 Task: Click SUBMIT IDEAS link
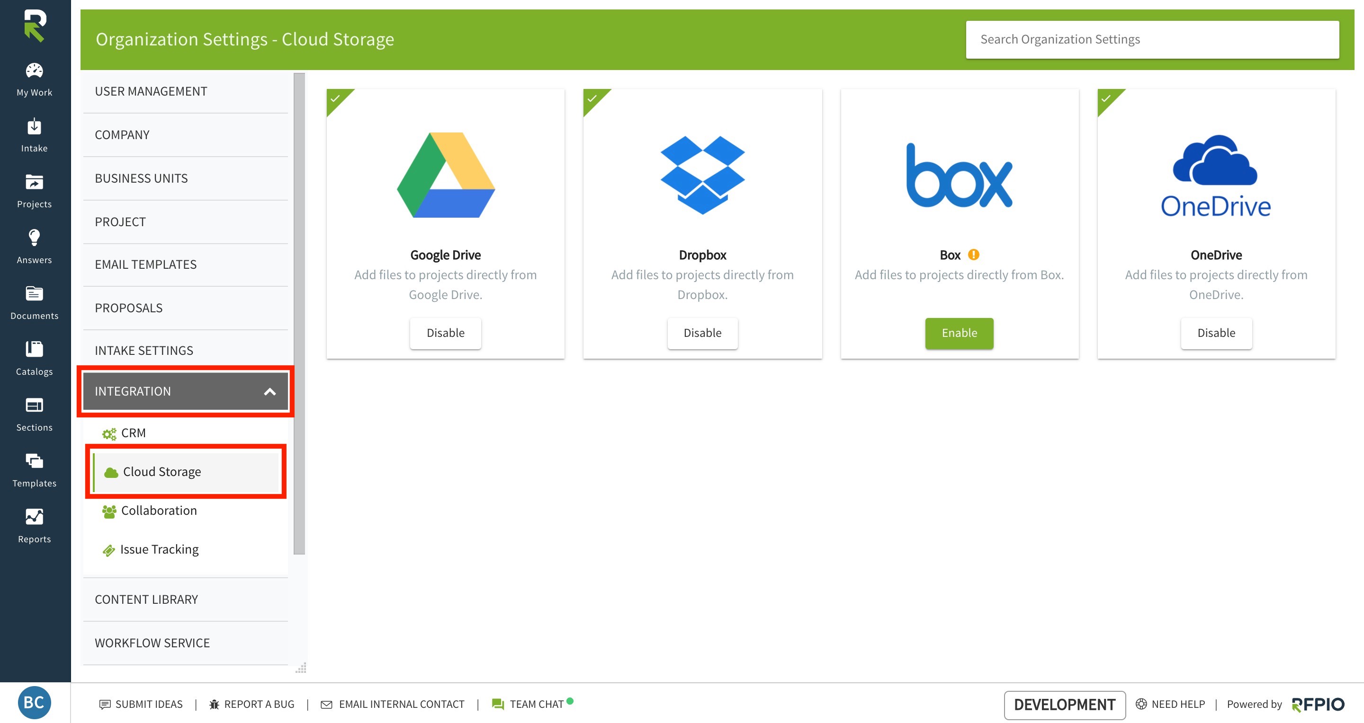[149, 705]
